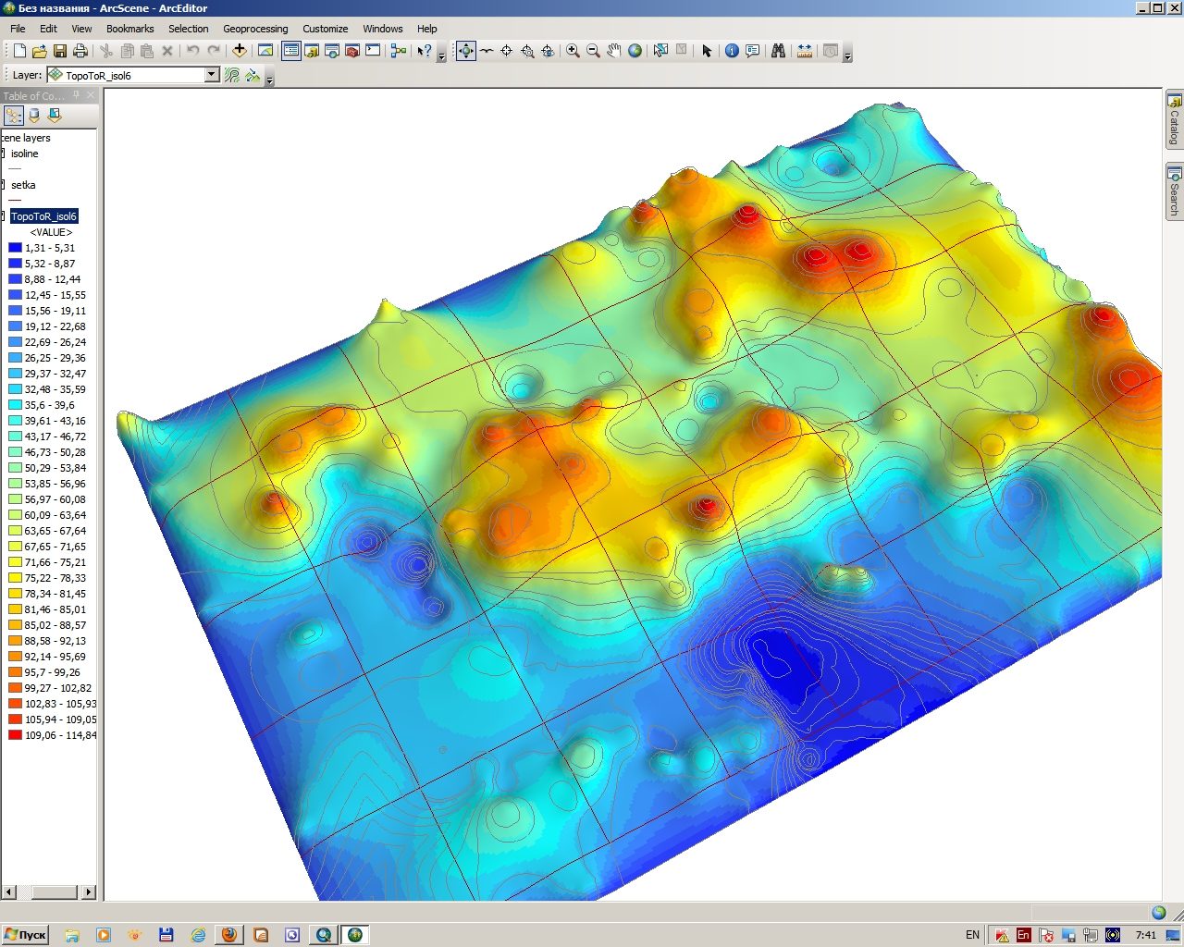The width and height of the screenshot is (1184, 947).
Task: Click the red 109,06 - 114,84 color swatch
Action: point(15,735)
